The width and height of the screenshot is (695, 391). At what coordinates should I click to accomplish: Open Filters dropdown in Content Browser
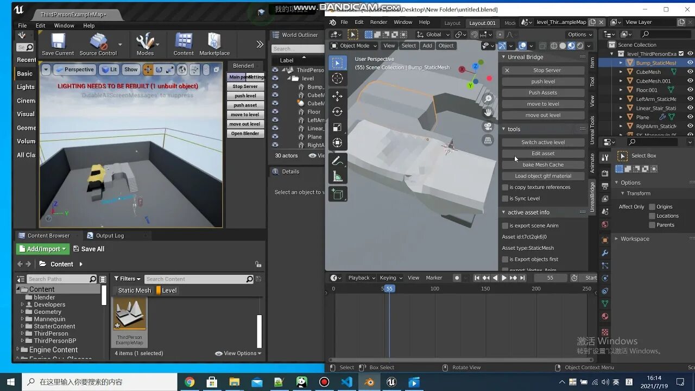[128, 279]
